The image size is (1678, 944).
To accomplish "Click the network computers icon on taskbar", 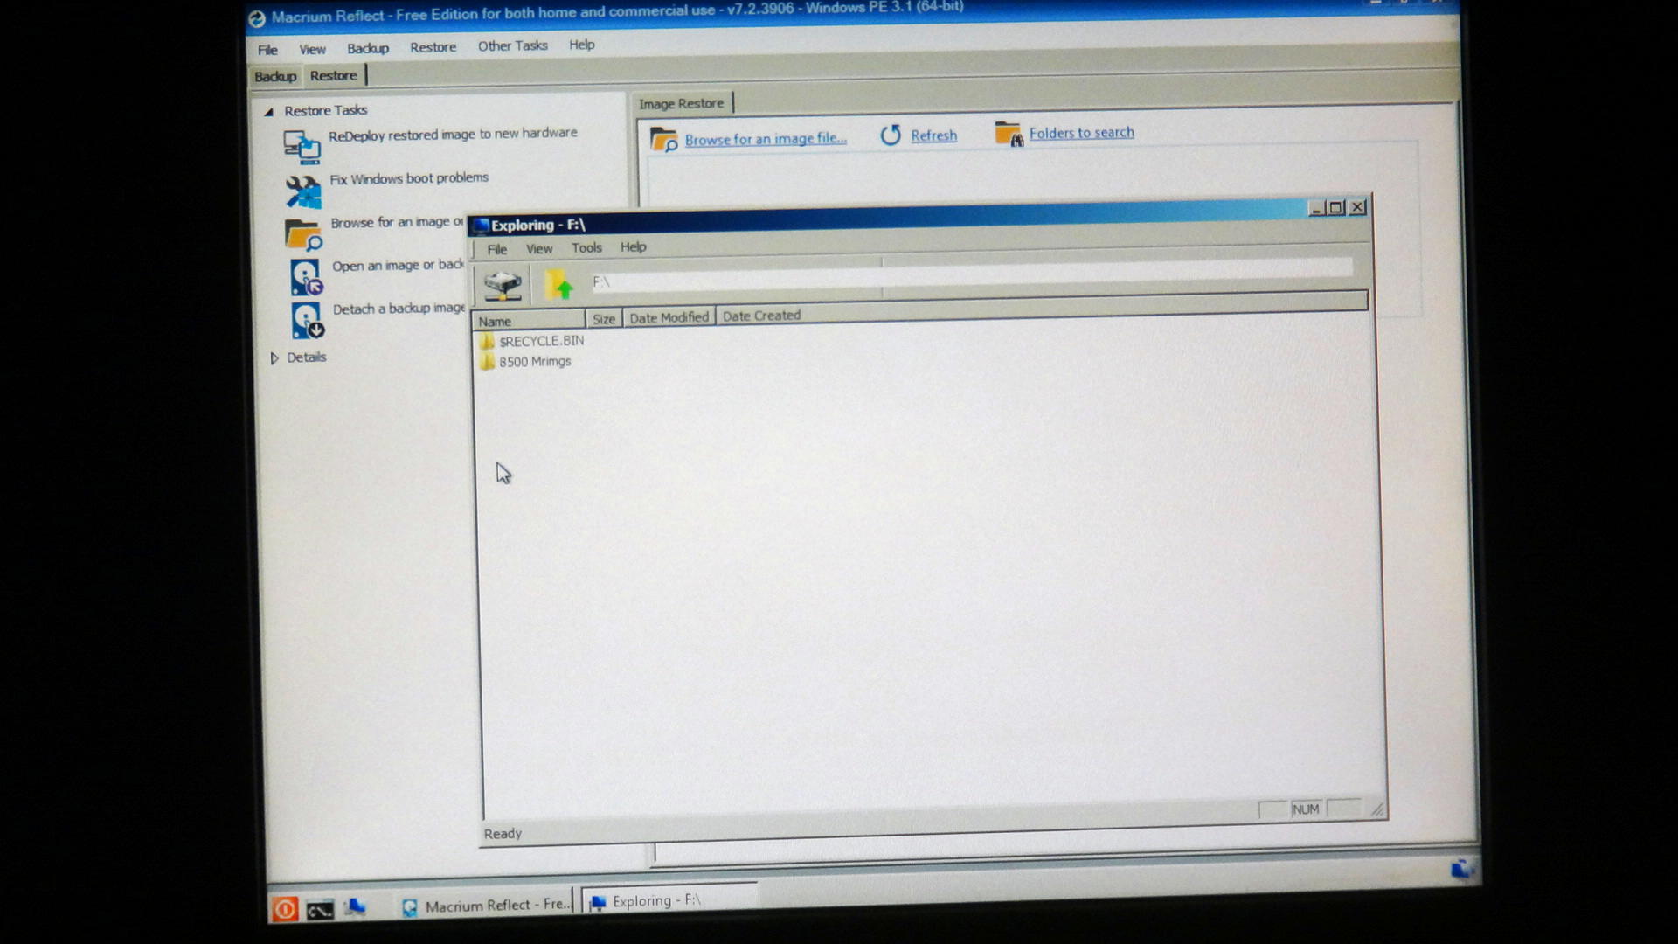I will pyautogui.click(x=355, y=908).
